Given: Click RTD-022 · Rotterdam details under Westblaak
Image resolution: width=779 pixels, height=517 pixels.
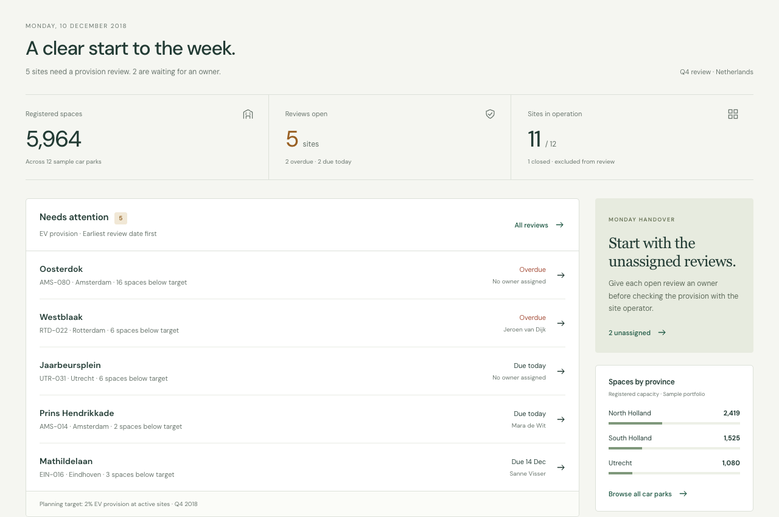Looking at the screenshot, I should [109, 330].
